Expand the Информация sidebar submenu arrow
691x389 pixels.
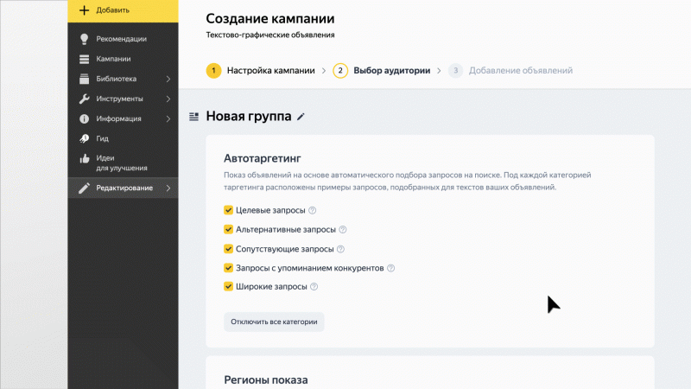tap(168, 118)
